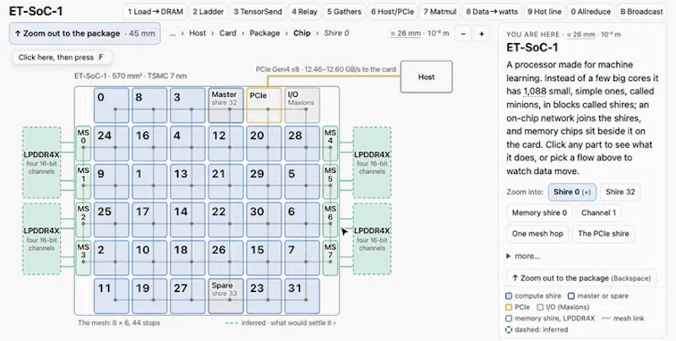Select memory shire MS 1

click(x=83, y=181)
